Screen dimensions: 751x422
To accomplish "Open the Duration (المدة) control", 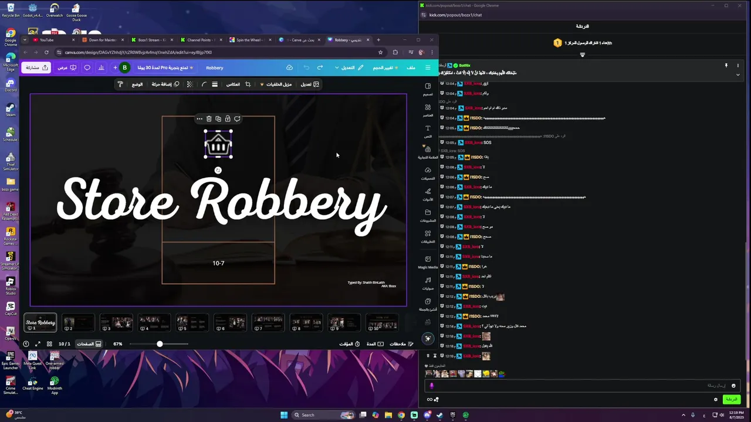I will pyautogui.click(x=375, y=344).
